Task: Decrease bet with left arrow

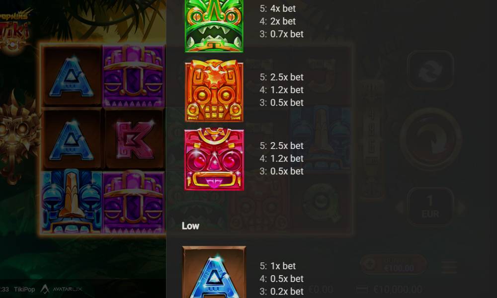Action: [x=400, y=207]
